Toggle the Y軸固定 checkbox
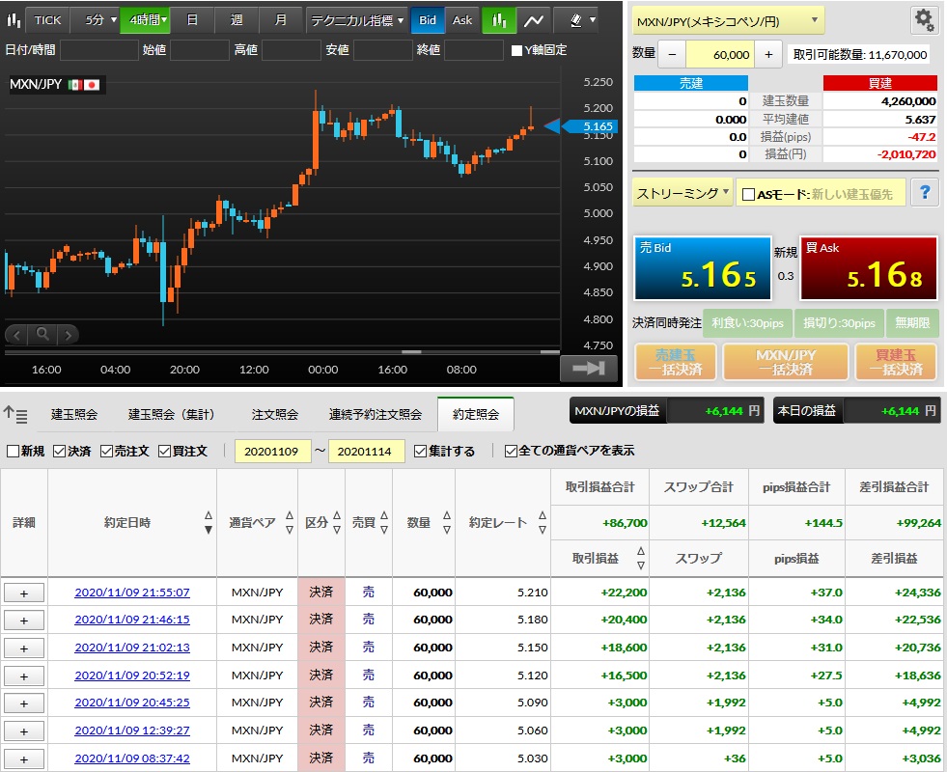Image resolution: width=947 pixels, height=772 pixels. [x=517, y=50]
